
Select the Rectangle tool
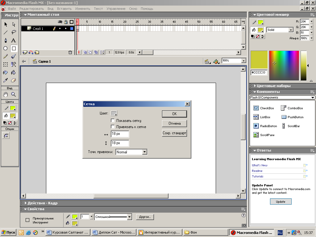pos(14,48)
